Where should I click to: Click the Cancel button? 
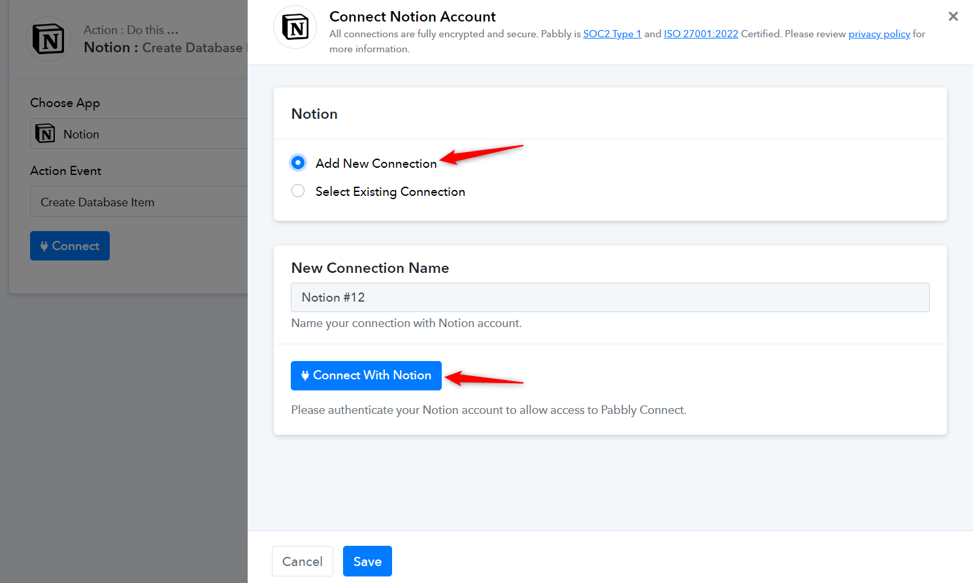click(303, 561)
